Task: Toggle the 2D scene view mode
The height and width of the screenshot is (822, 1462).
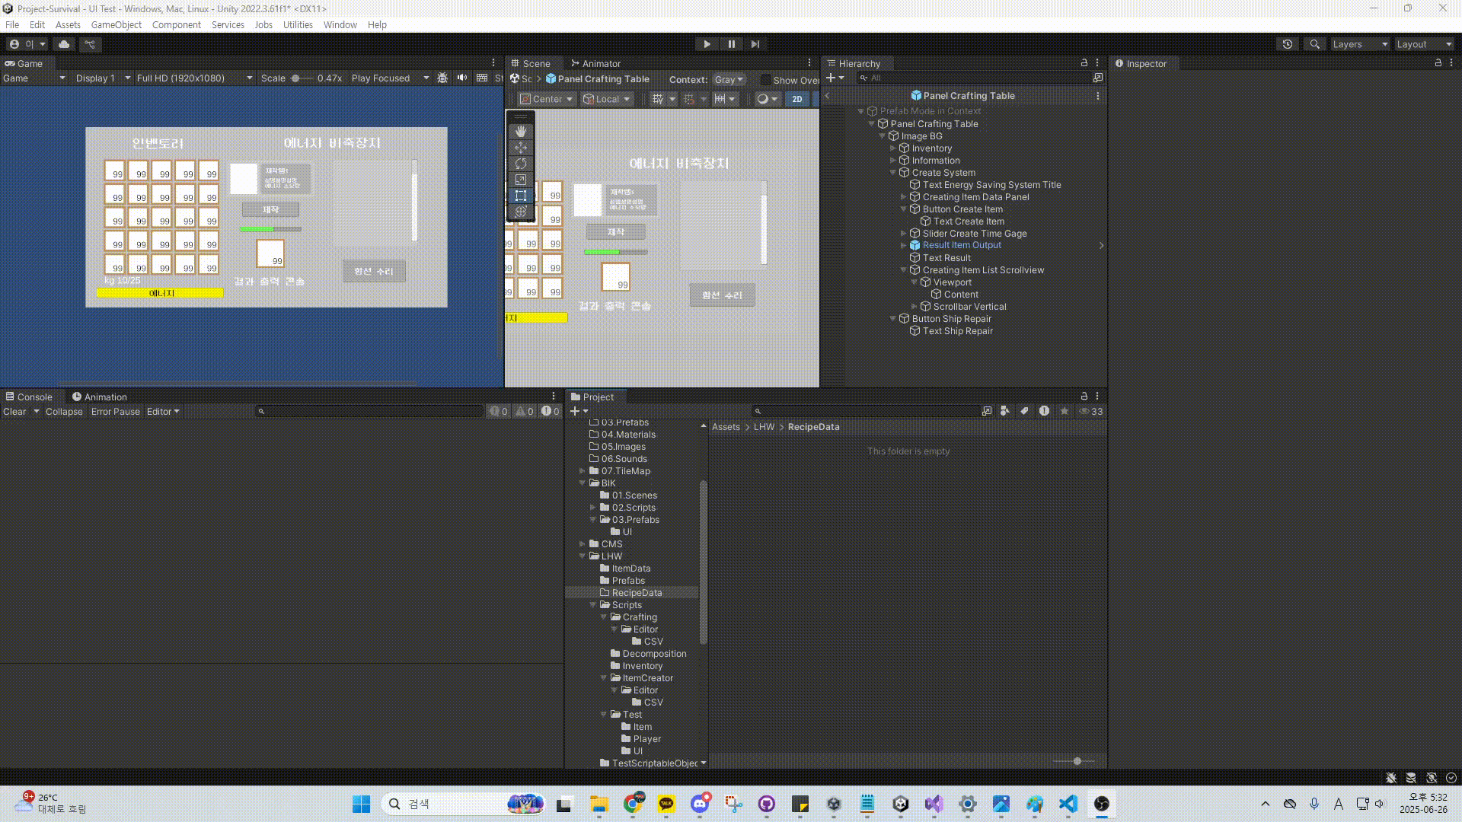Action: coord(796,99)
